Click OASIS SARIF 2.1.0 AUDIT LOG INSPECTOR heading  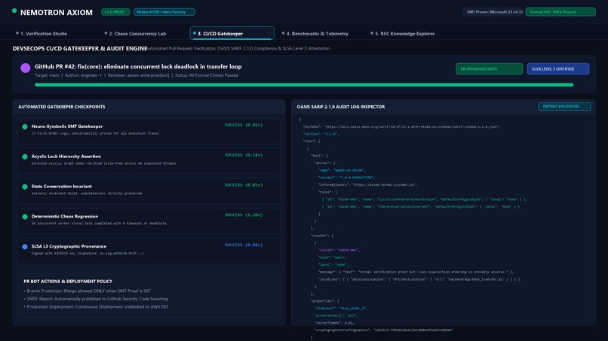point(341,107)
